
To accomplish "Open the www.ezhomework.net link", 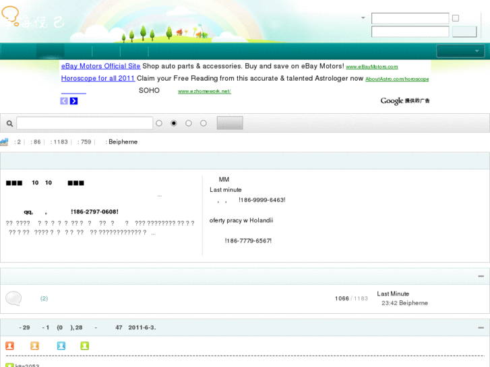I will (204, 91).
